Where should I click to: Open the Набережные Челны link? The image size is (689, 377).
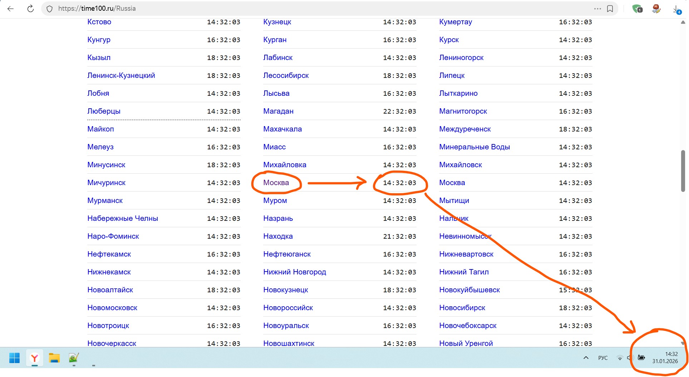click(123, 218)
